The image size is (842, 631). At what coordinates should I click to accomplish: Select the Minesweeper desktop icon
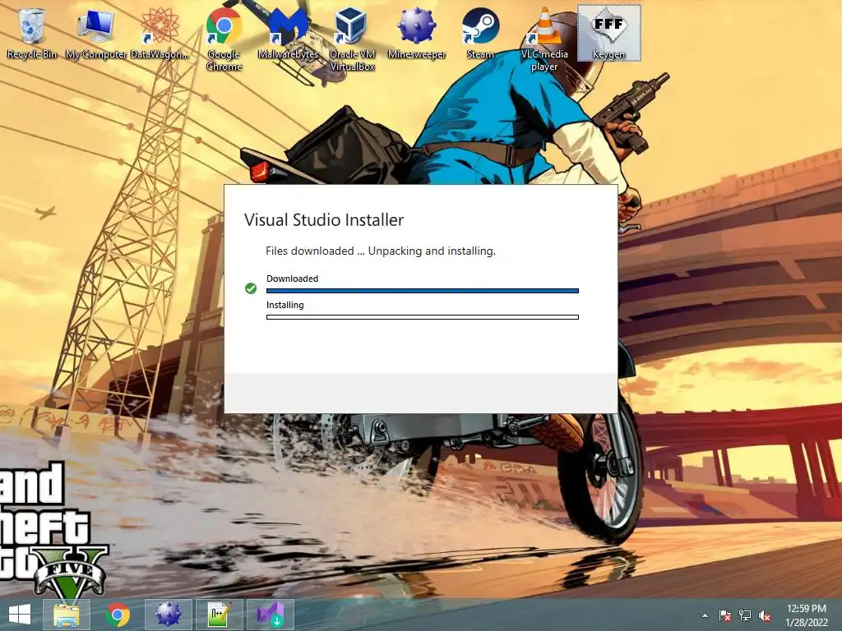[417, 33]
